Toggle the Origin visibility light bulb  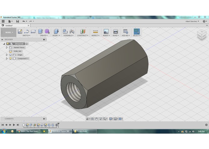click(11, 55)
